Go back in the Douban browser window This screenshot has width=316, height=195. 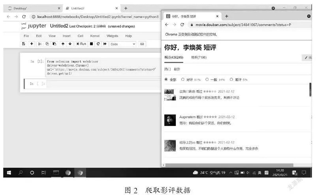167,25
